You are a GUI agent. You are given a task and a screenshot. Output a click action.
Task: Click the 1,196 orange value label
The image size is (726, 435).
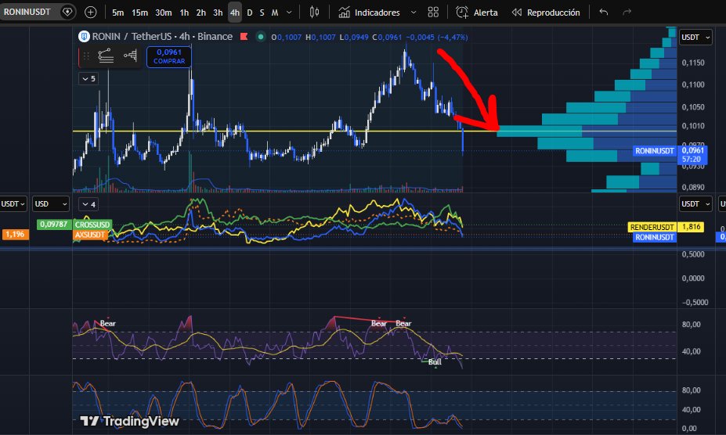click(16, 235)
